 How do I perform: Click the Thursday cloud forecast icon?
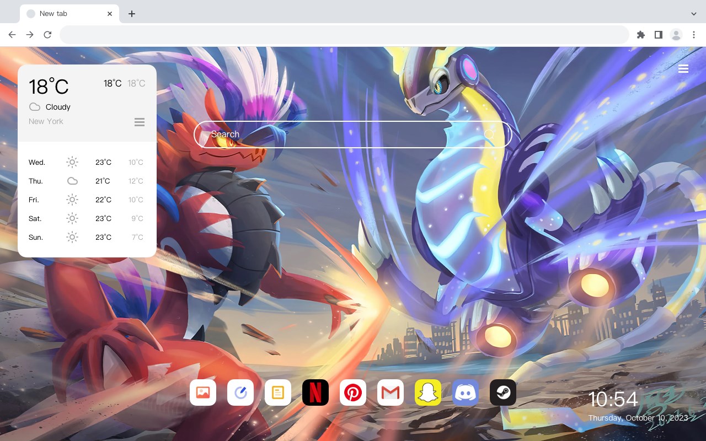click(x=72, y=181)
